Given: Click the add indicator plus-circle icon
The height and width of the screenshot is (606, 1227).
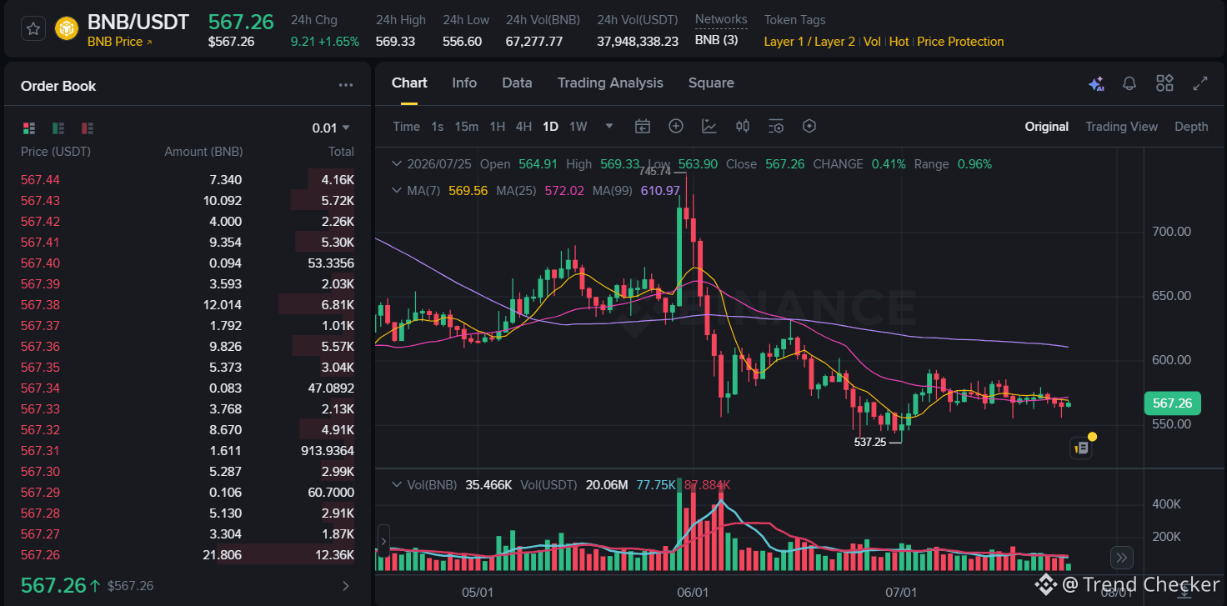Looking at the screenshot, I should click(x=676, y=126).
